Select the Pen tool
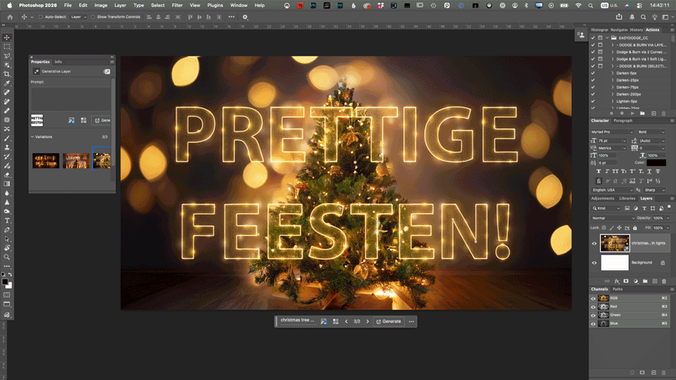Viewport: 676px width, 380px height. pyautogui.click(x=7, y=230)
